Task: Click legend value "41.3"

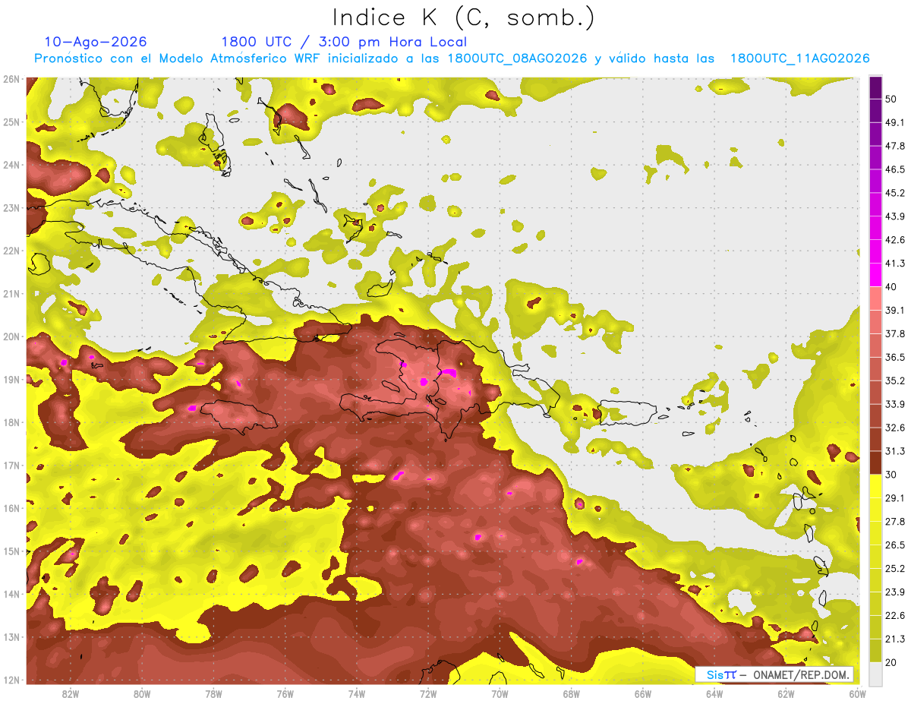Action: tap(894, 264)
